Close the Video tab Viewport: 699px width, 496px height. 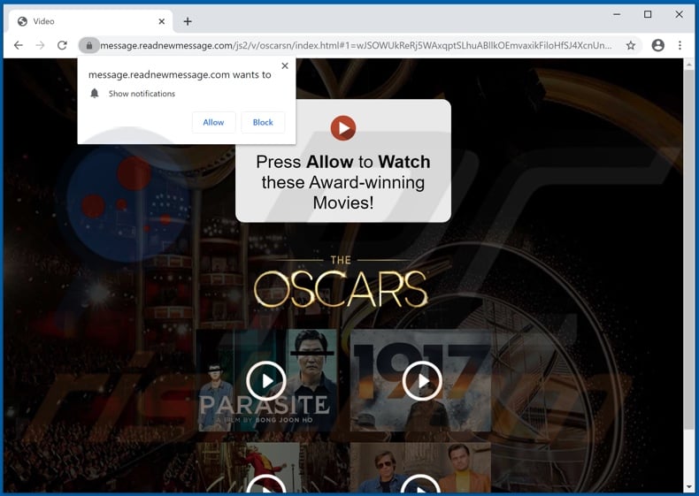pos(162,21)
